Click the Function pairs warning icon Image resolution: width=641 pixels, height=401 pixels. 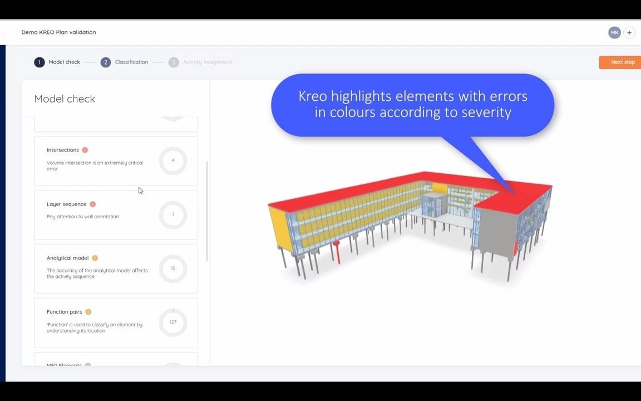coord(88,312)
